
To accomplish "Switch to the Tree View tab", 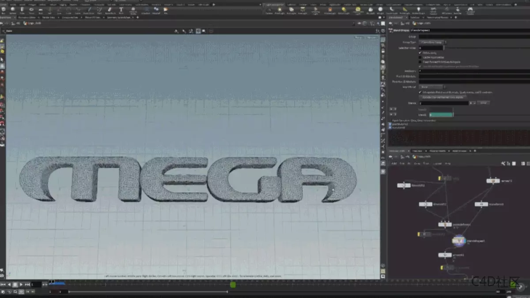I will (417, 151).
